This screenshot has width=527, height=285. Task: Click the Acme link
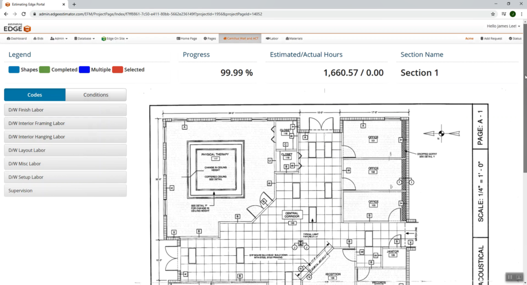click(x=469, y=38)
